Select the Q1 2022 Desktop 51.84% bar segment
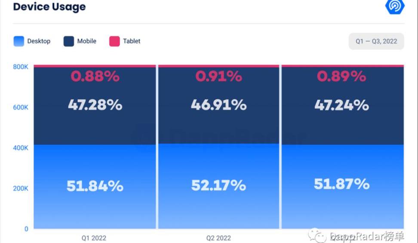The image size is (418, 243). point(95,186)
